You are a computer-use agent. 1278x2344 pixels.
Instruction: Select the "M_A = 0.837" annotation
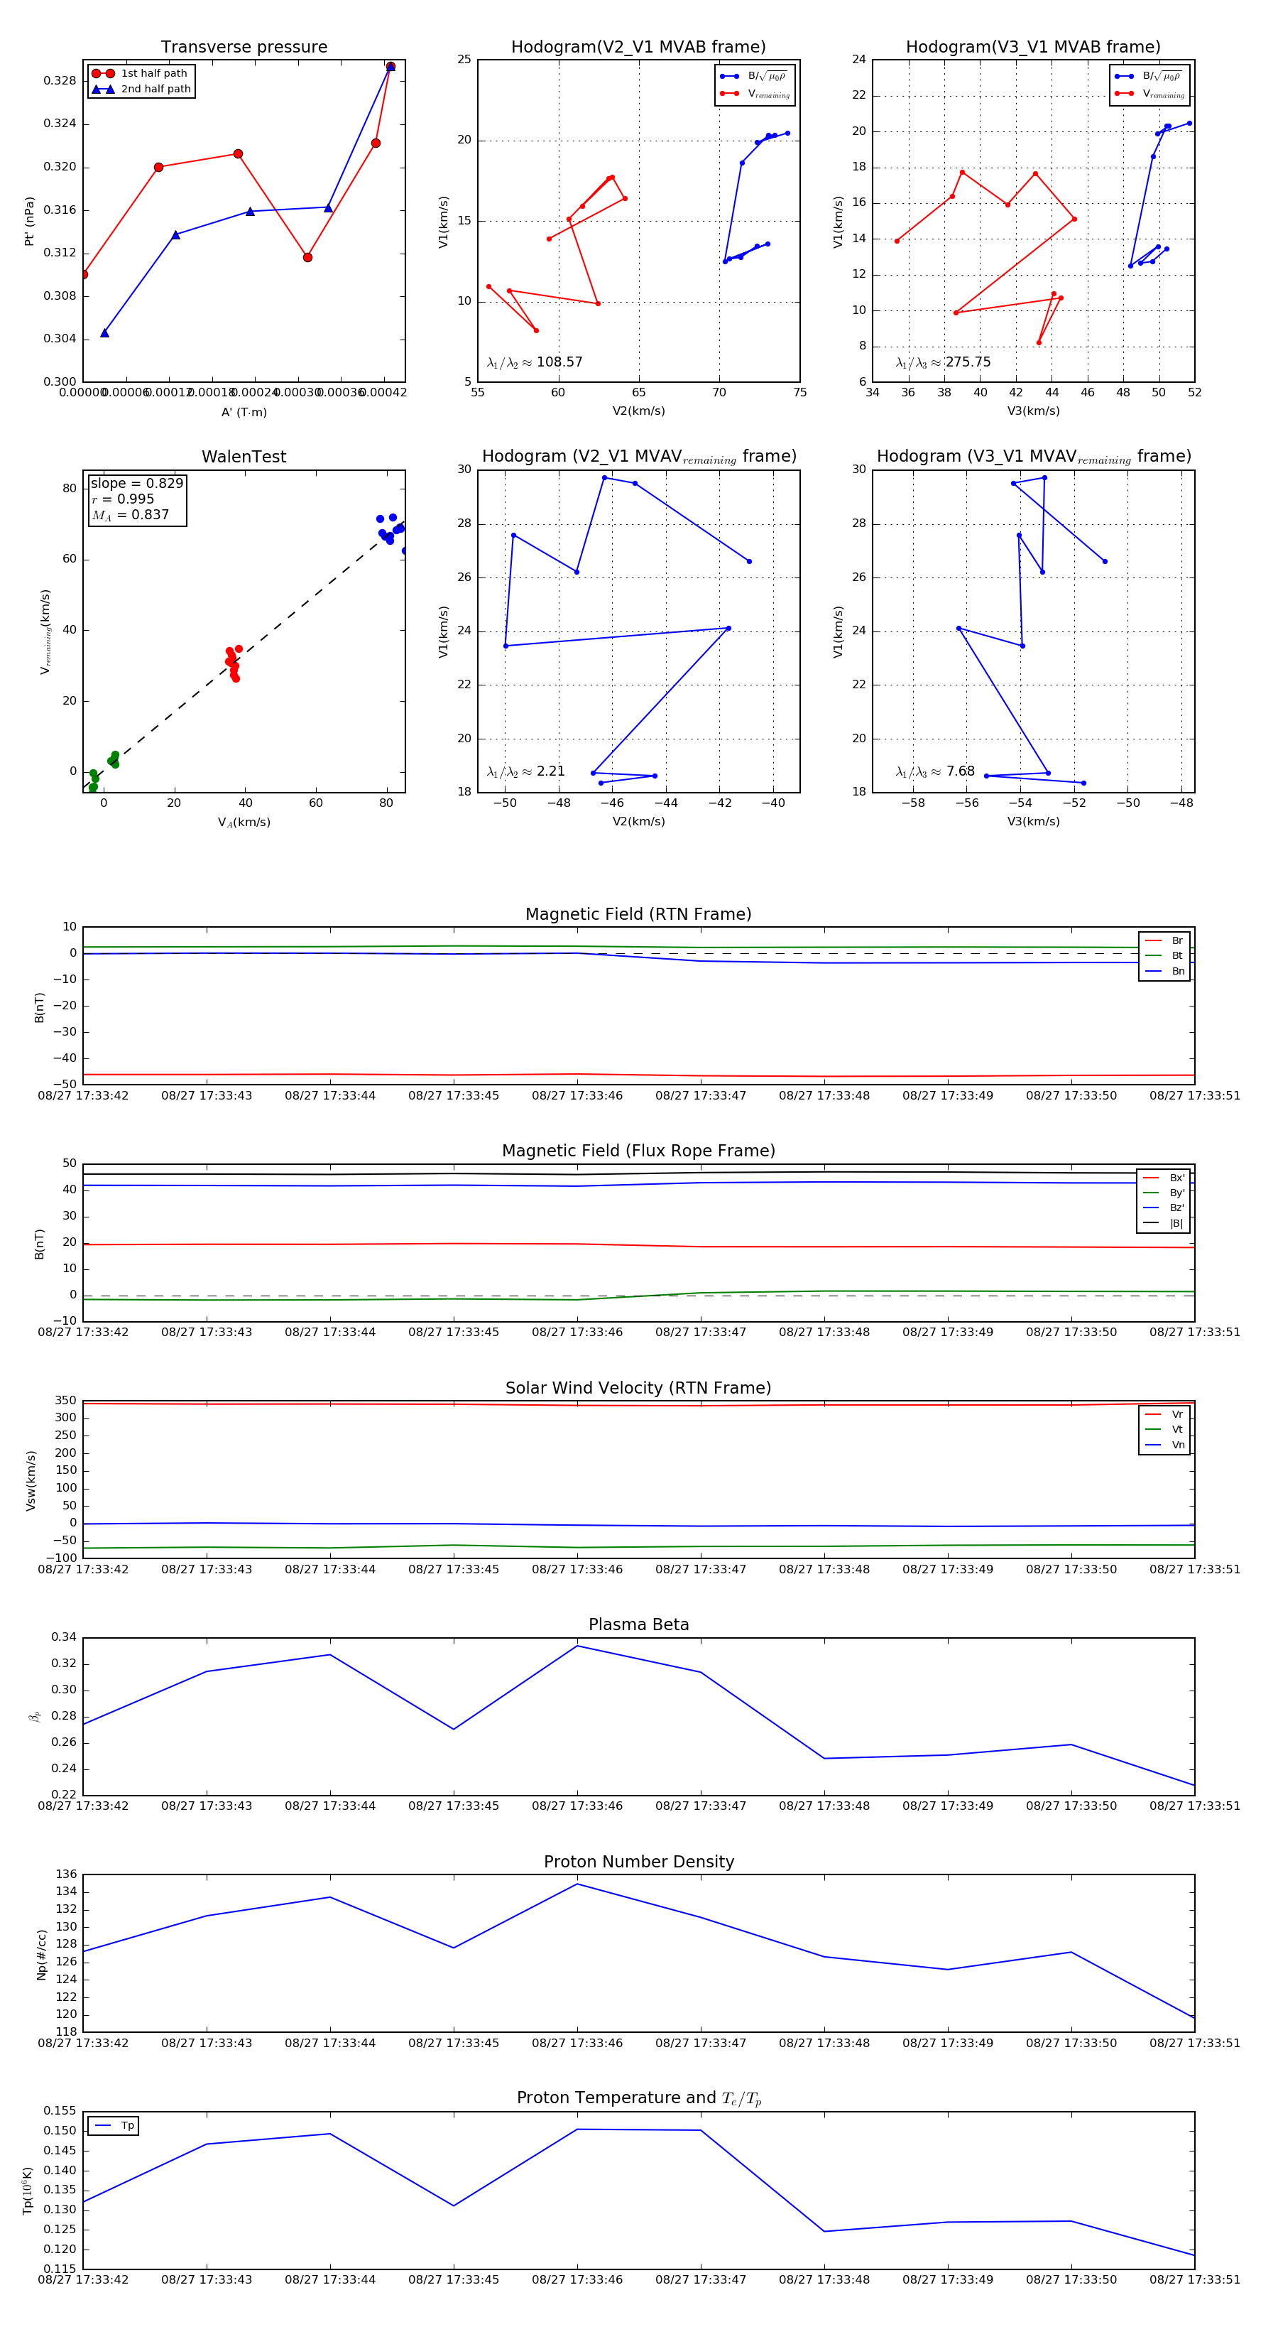pos(130,516)
